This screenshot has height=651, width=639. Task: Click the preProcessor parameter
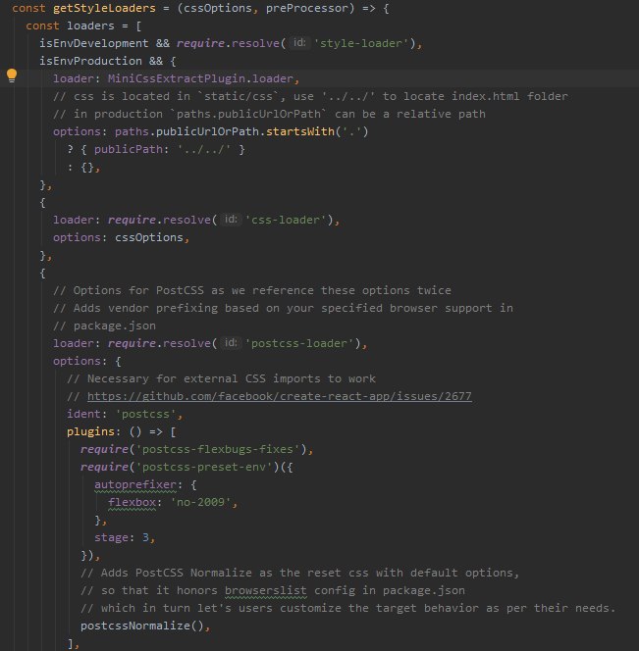[307, 8]
